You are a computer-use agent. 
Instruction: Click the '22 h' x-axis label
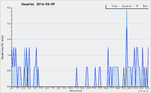click(x=141, y=88)
